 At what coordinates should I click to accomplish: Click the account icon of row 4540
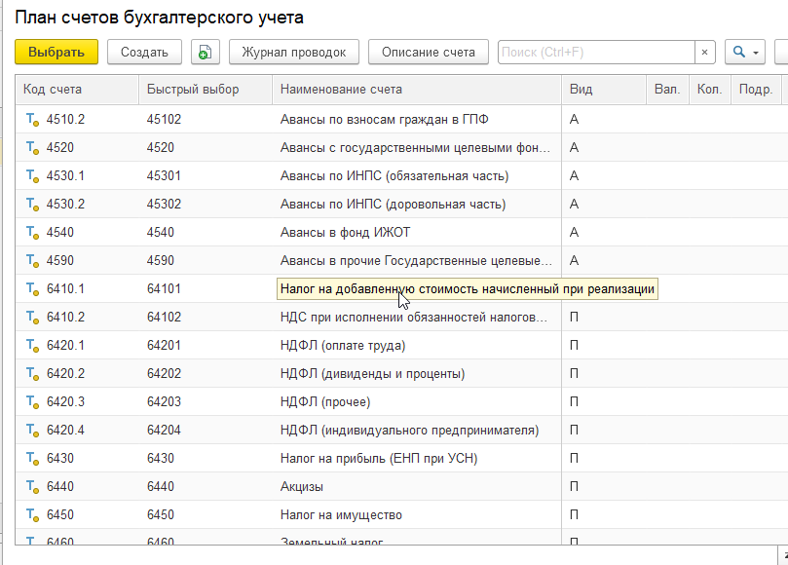(32, 233)
